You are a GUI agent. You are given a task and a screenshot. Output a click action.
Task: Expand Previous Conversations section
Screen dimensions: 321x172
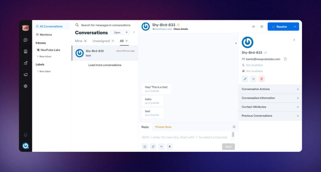pos(270,116)
